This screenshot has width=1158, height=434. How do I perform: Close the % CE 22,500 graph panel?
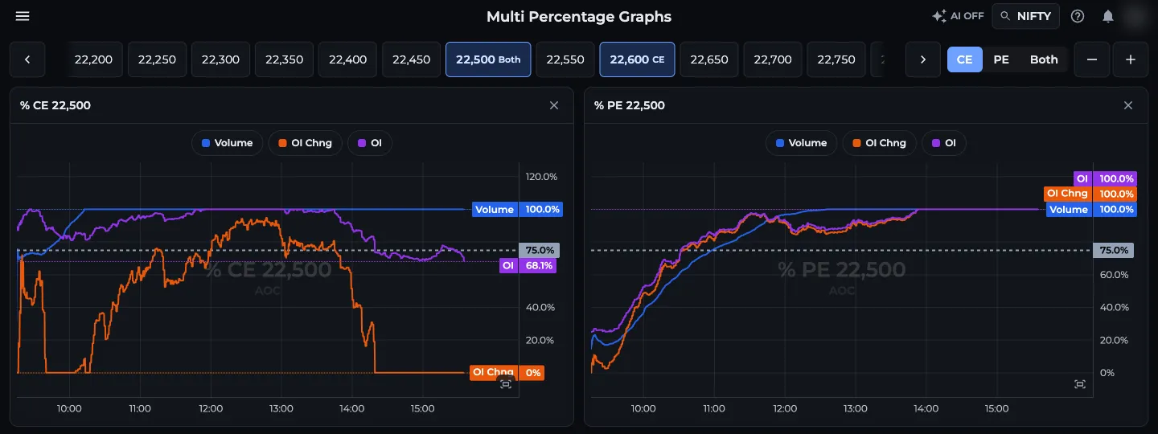554,105
